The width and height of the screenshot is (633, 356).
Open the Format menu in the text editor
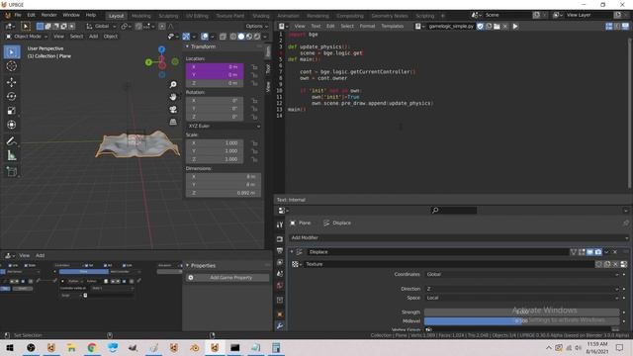[367, 27]
